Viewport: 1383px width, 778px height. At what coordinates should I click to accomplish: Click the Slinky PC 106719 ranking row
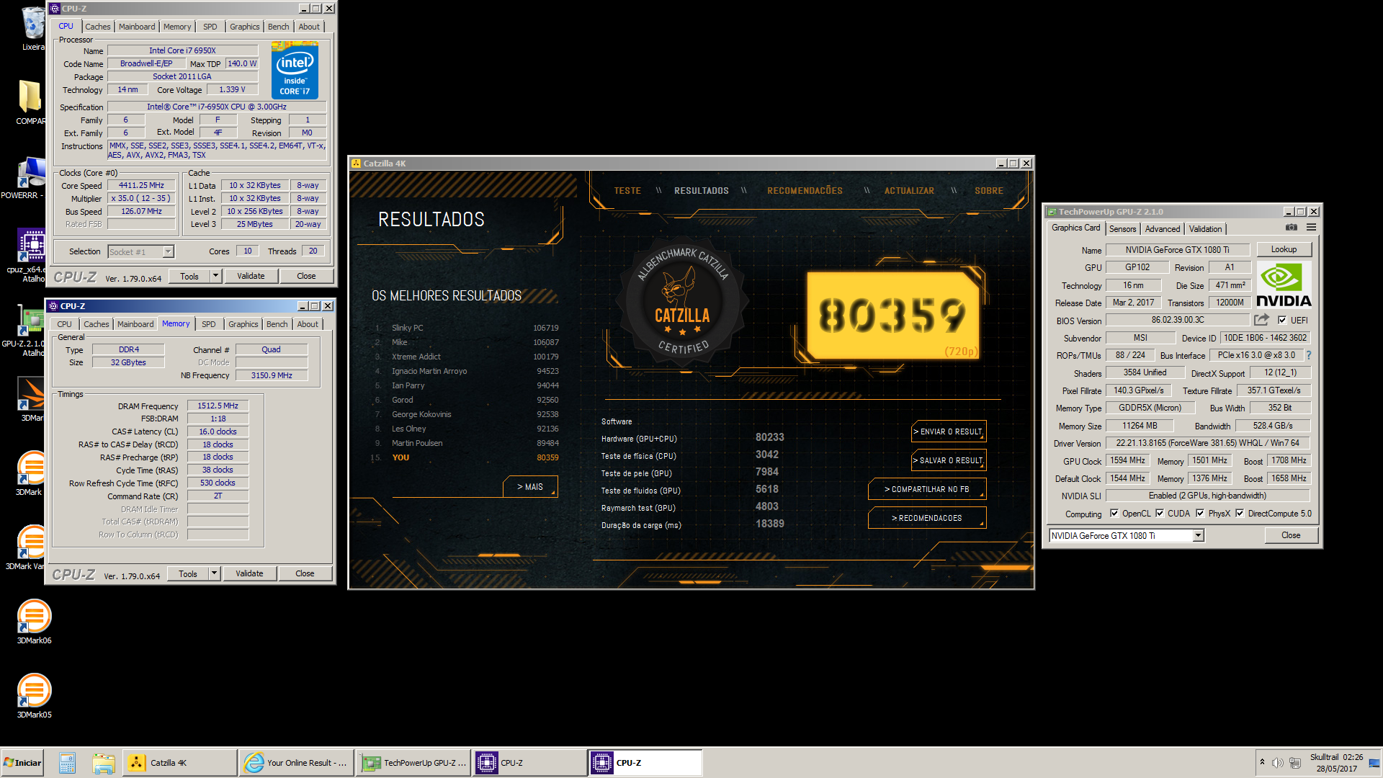tap(465, 328)
